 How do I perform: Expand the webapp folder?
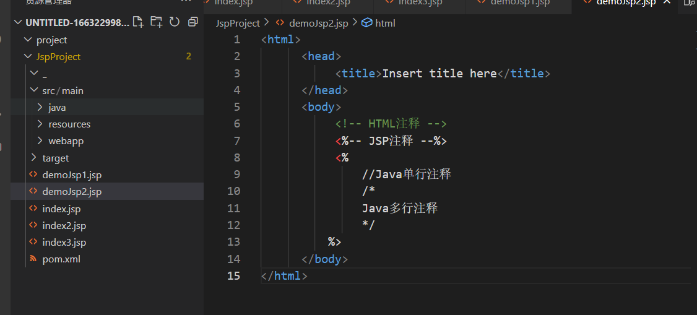pos(40,140)
